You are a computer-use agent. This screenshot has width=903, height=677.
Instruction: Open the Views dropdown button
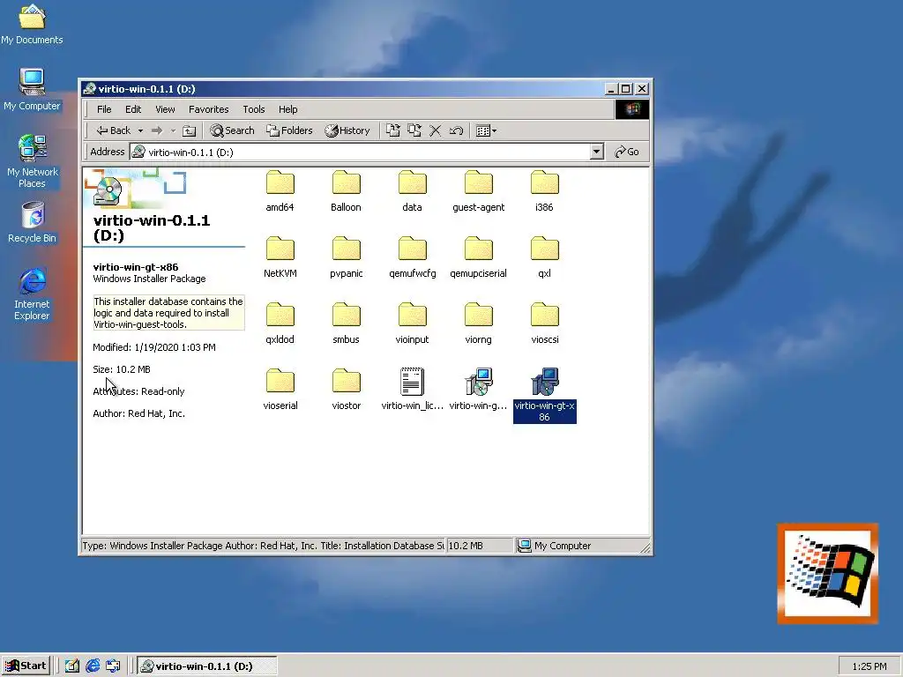pyautogui.click(x=486, y=130)
